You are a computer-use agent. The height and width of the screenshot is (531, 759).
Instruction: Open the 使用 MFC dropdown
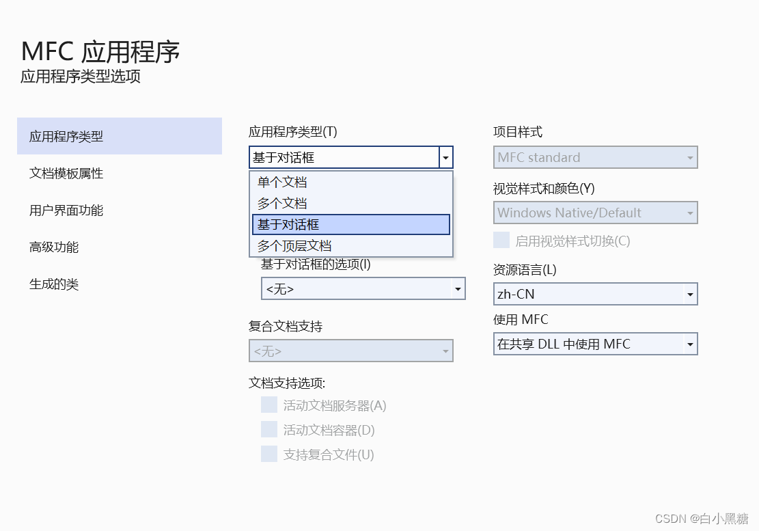coord(689,344)
